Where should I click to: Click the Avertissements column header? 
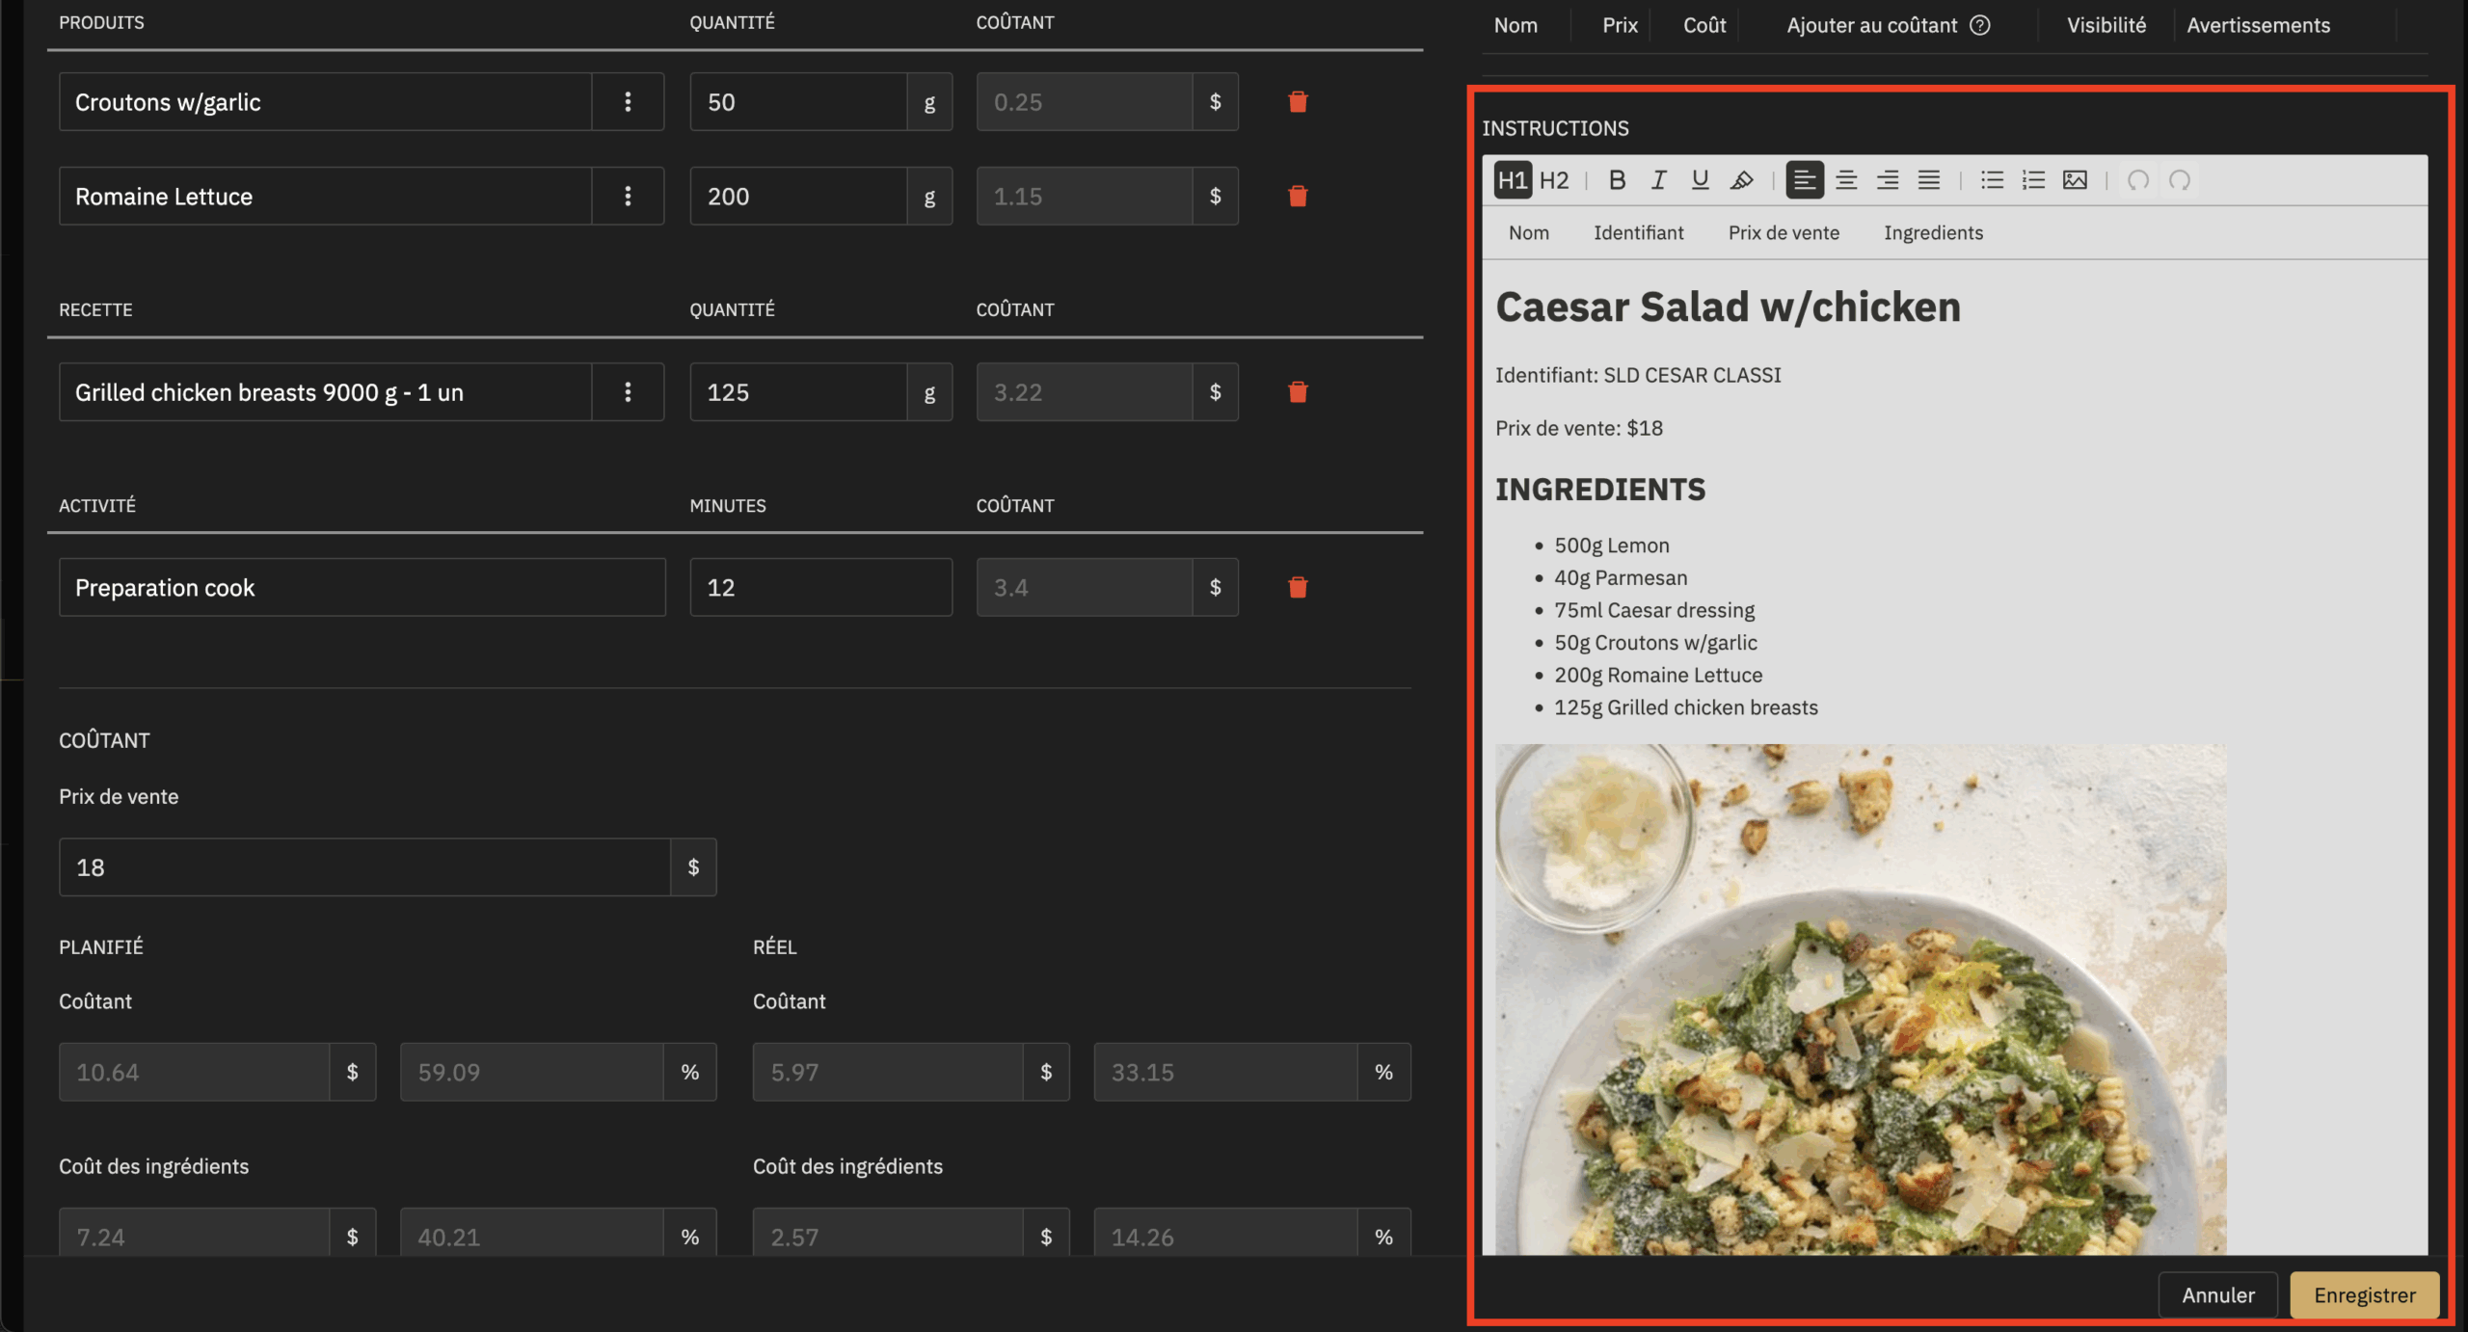coord(2258,25)
